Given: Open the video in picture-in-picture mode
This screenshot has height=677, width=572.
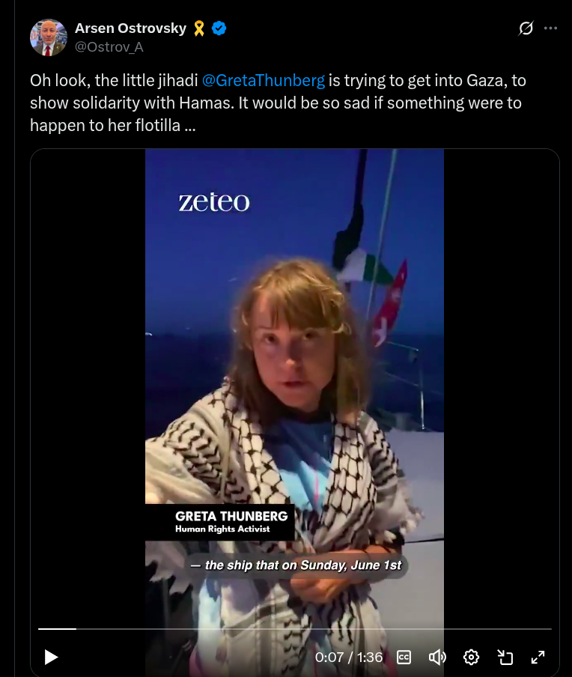Looking at the screenshot, I should coord(505,657).
